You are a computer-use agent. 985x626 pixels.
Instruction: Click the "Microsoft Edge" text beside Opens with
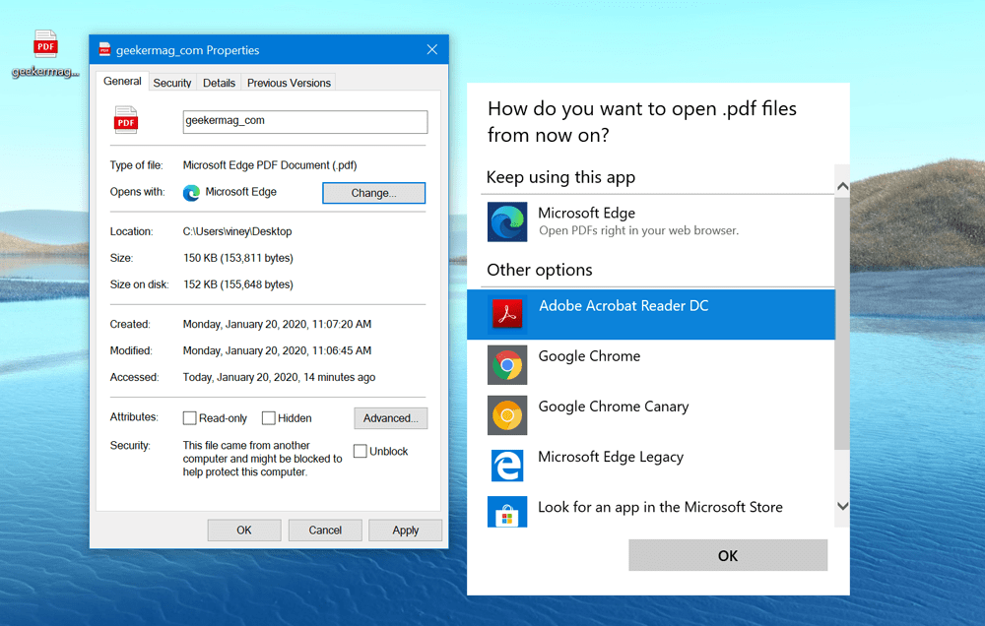pos(241,192)
